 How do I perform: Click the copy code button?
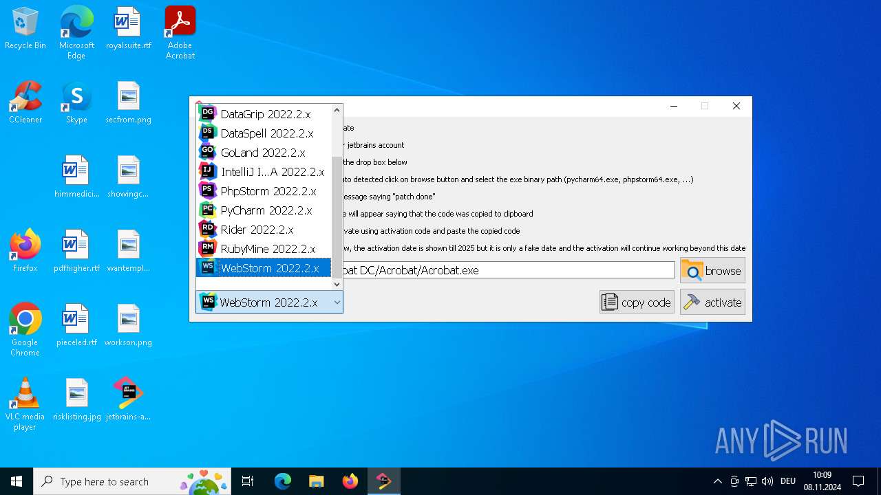[637, 302]
